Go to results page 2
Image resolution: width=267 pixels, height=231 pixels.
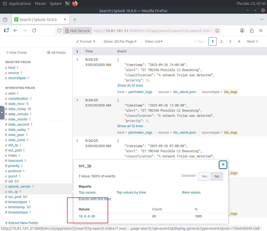click(221, 41)
